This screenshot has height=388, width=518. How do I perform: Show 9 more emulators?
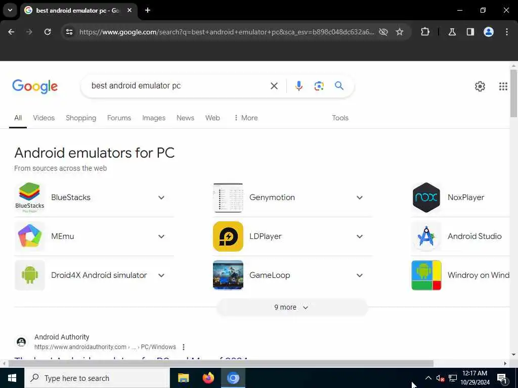point(292,307)
